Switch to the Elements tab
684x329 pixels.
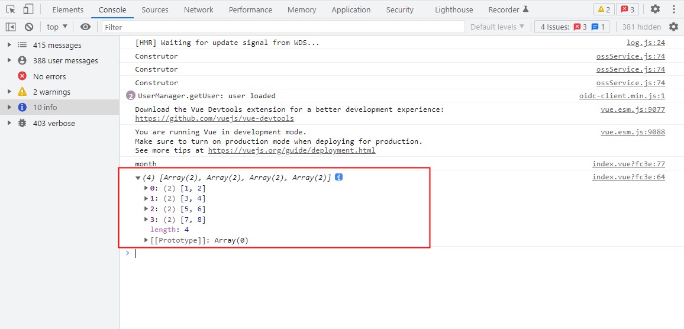pos(67,9)
